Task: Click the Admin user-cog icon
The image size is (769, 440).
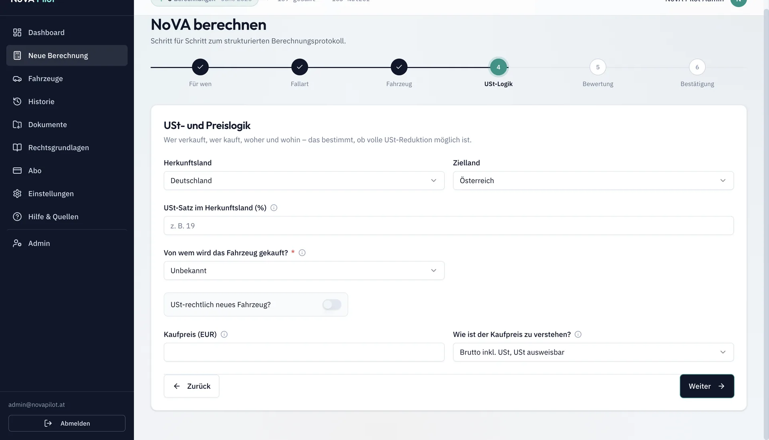Action: point(17,243)
